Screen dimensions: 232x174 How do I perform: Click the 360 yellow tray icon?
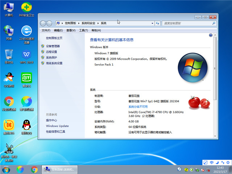(x=186, y=170)
